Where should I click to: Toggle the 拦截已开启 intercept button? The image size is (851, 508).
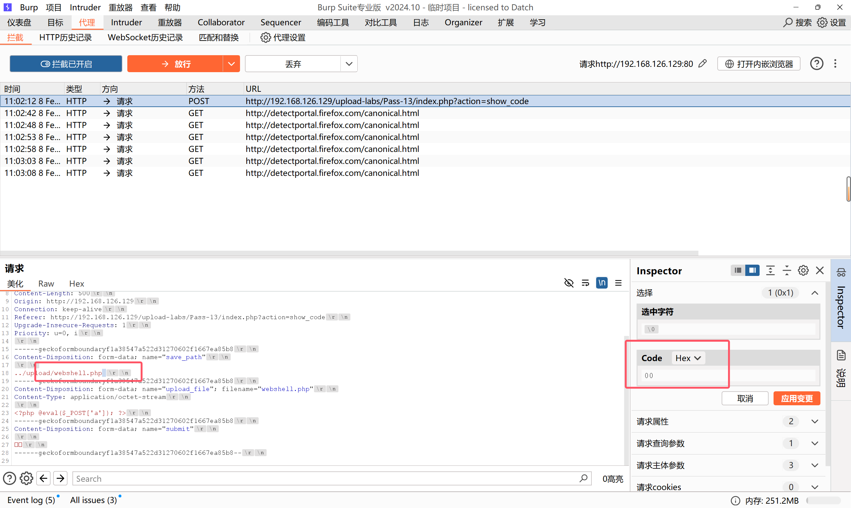pos(66,64)
